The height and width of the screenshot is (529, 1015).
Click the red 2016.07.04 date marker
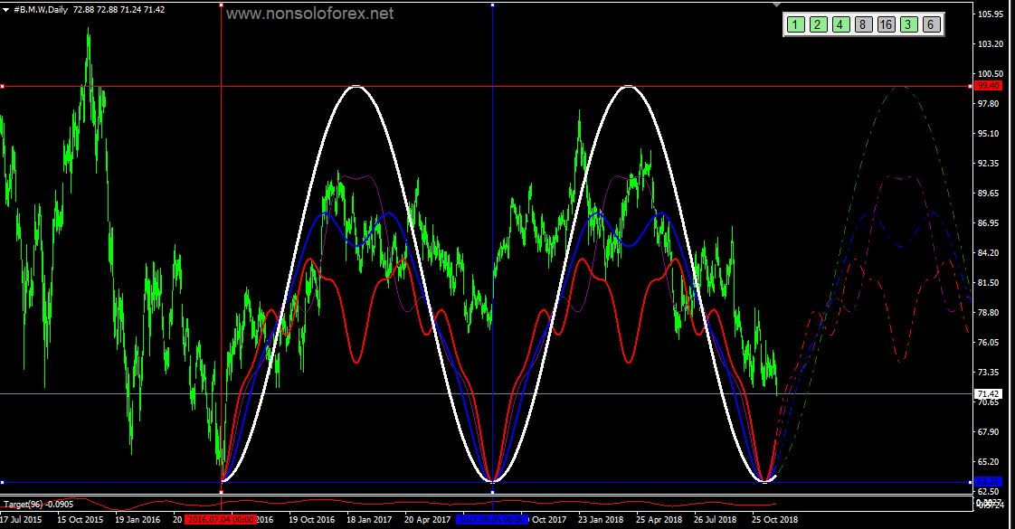220,520
